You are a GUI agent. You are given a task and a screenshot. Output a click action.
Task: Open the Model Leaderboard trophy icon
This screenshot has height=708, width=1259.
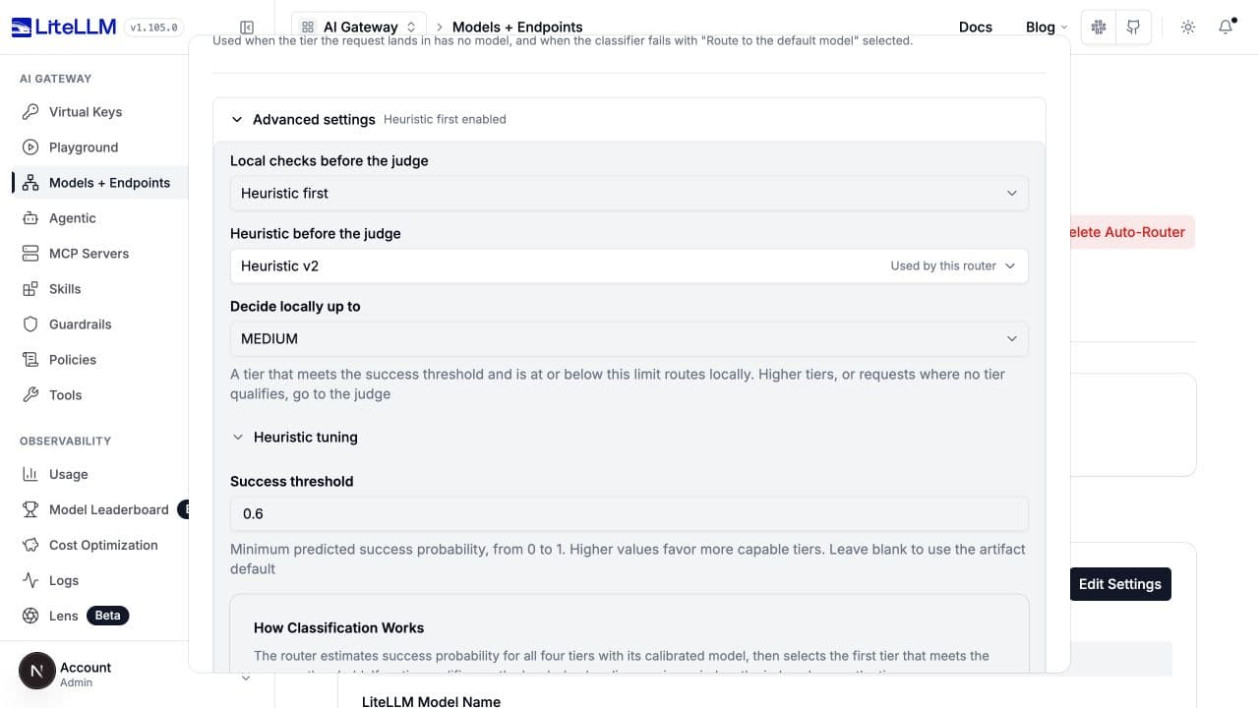30,509
